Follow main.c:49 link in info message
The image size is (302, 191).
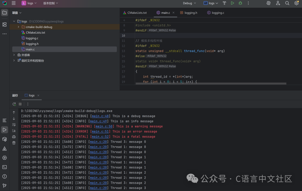pyautogui.click(x=98, y=121)
